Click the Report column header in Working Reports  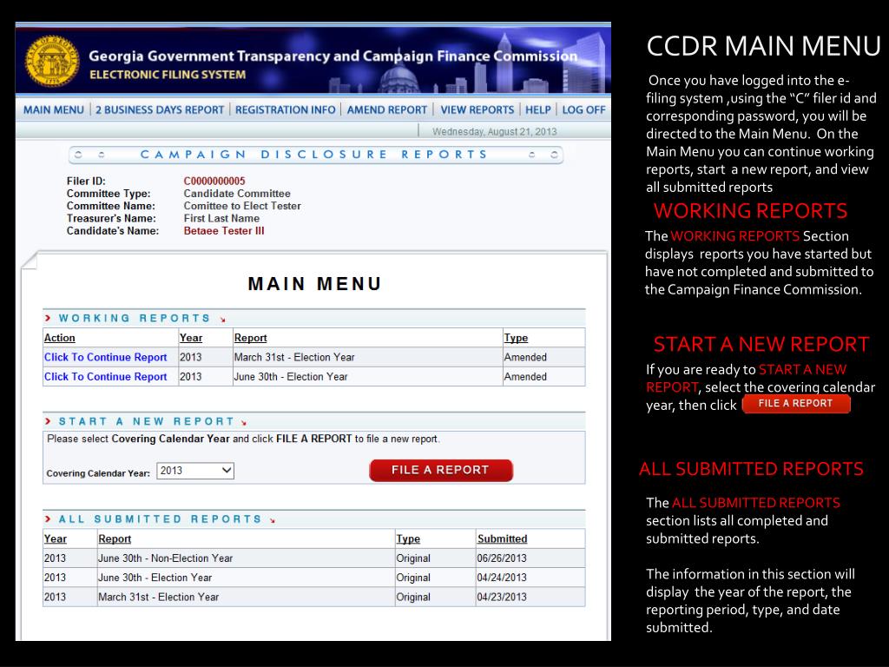pyautogui.click(x=250, y=338)
